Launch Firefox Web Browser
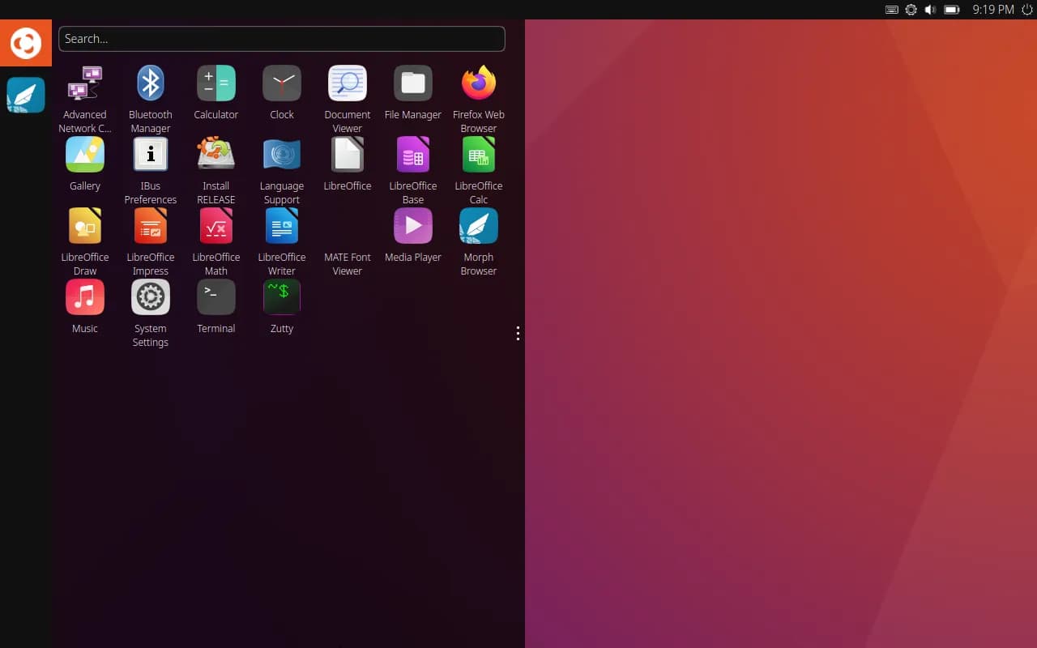 click(478, 83)
